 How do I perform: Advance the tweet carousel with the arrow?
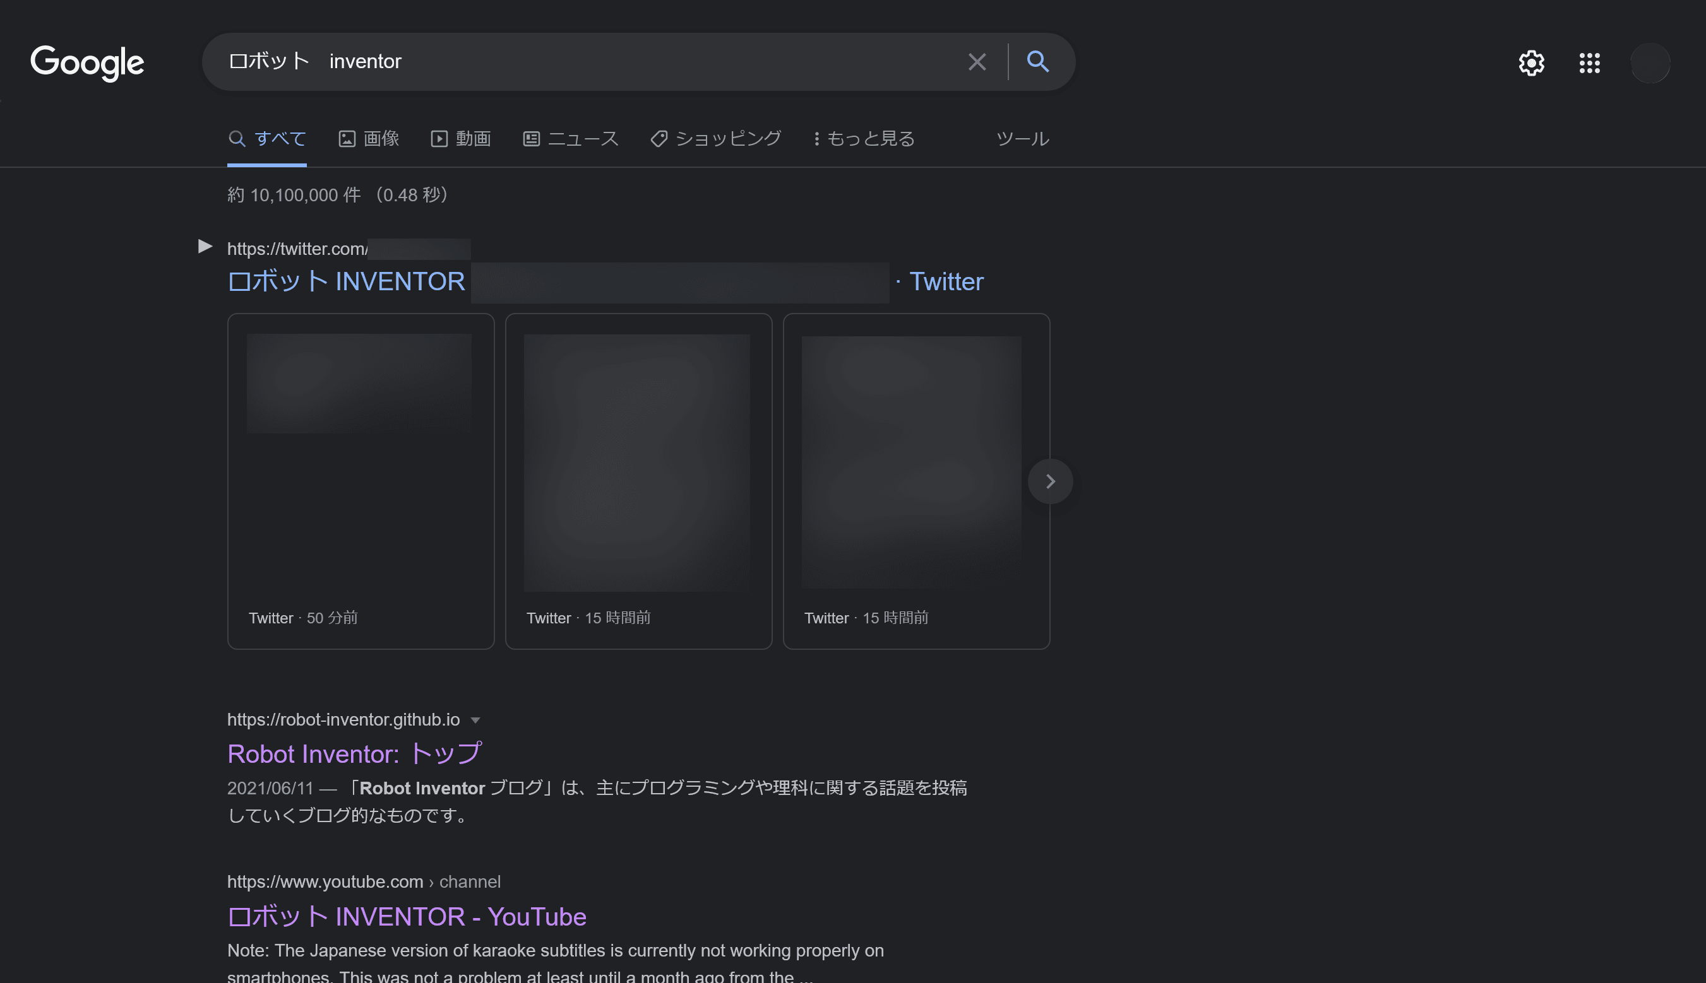coord(1050,481)
